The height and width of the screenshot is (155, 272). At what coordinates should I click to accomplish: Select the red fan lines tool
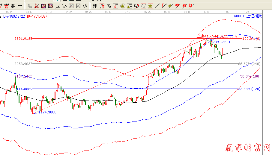37,6
